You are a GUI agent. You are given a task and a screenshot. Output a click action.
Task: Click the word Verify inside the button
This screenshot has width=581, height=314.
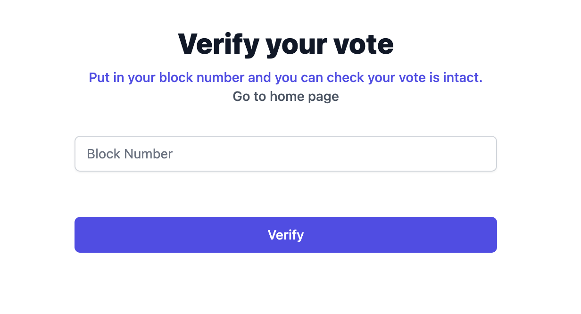tap(285, 235)
